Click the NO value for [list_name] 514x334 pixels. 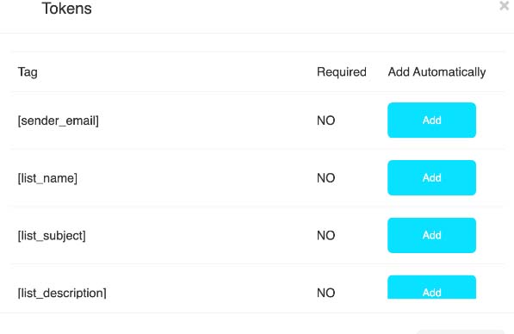click(325, 178)
